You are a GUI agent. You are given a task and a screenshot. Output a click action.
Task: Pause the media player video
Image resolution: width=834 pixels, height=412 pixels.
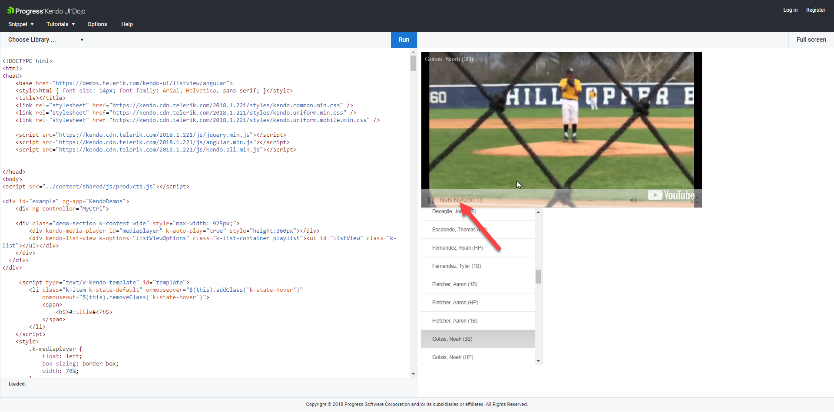click(431, 200)
